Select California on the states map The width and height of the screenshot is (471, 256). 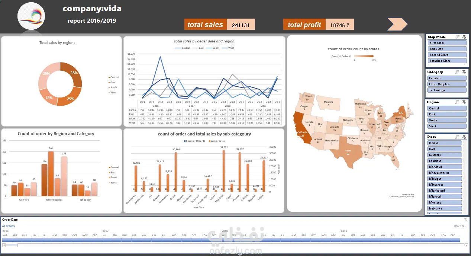[301, 129]
